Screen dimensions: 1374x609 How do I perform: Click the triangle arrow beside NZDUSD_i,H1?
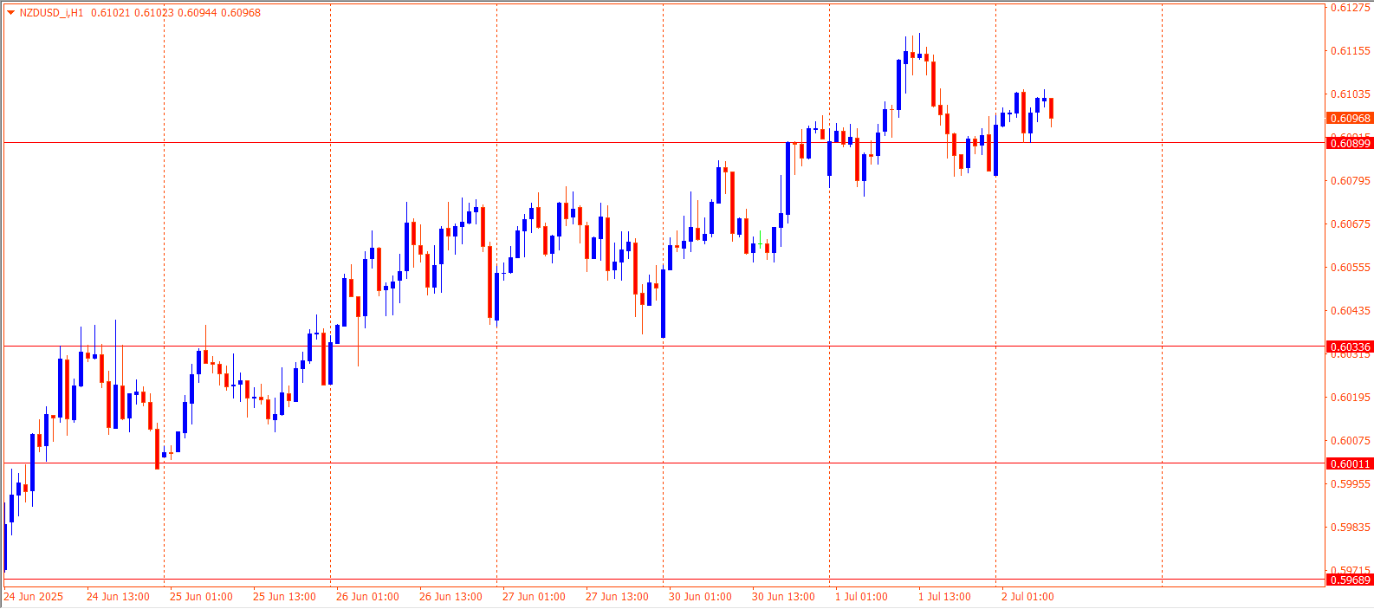10,13
